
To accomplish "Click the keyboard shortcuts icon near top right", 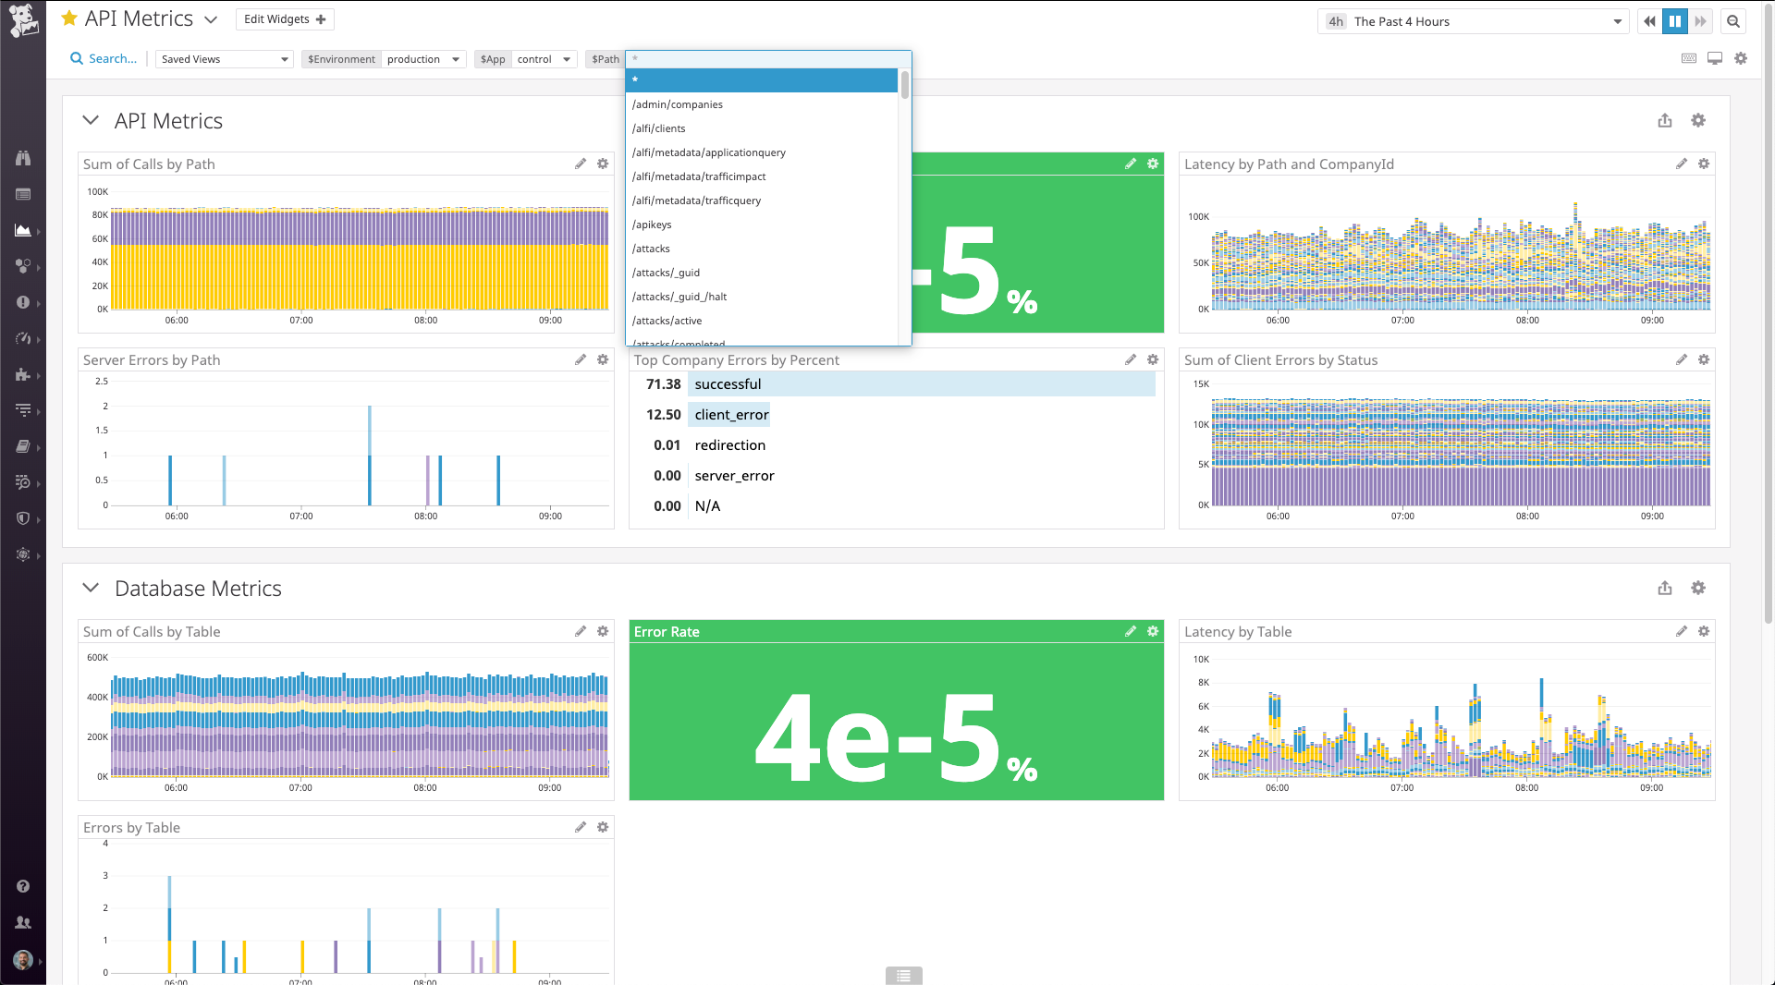I will pos(1689,57).
